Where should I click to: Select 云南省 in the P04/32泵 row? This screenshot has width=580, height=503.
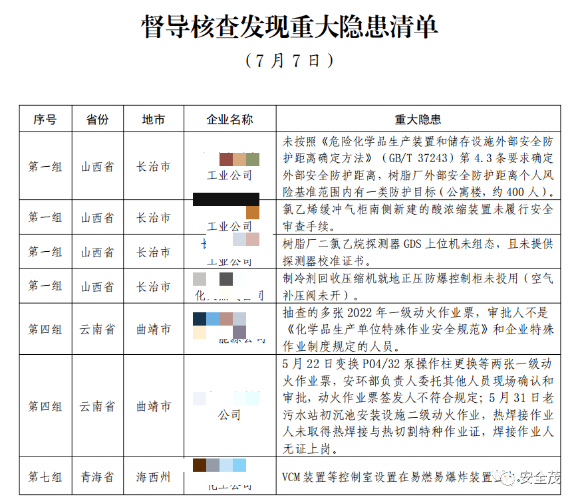click(x=97, y=406)
